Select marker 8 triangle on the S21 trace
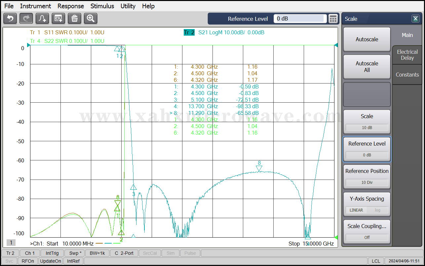This screenshot has width=425, height=266. [259, 169]
